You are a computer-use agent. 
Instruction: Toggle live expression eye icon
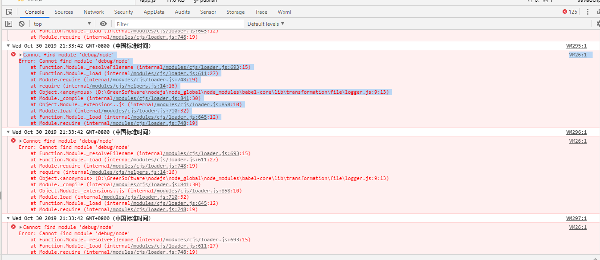click(103, 24)
